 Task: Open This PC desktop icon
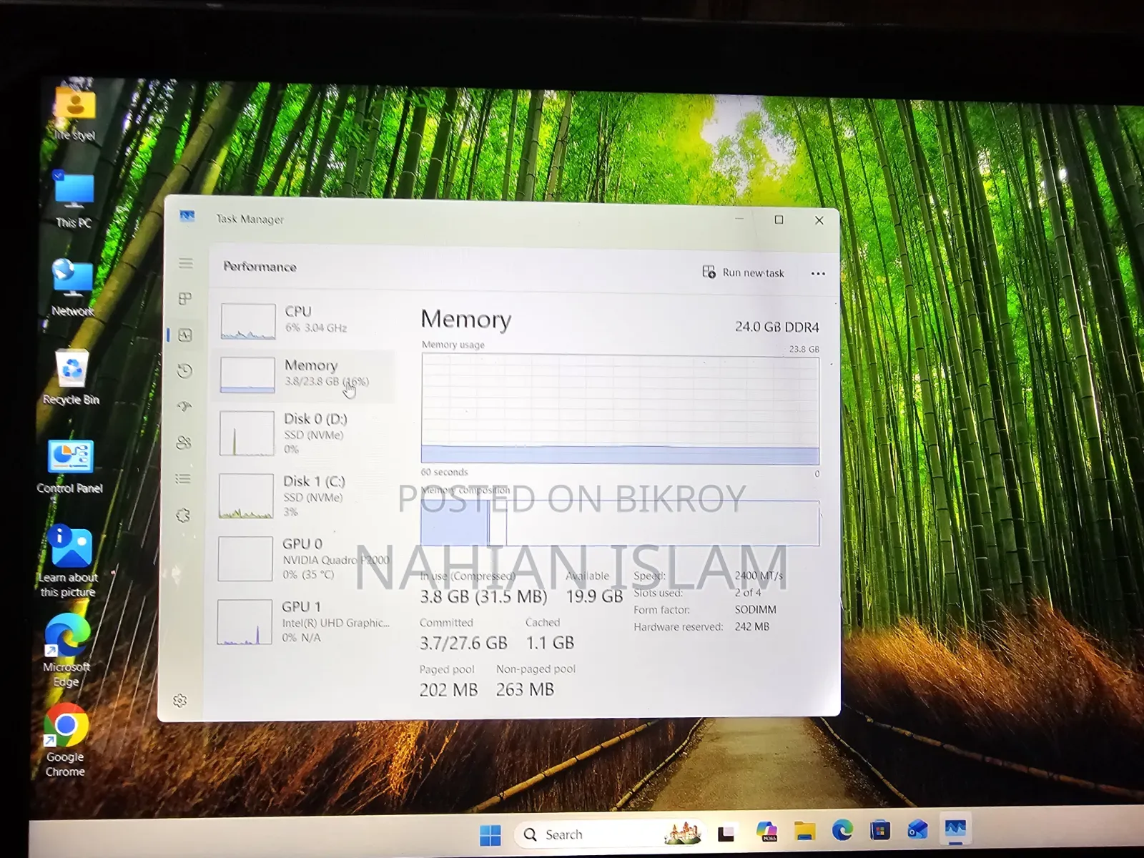pyautogui.click(x=74, y=199)
